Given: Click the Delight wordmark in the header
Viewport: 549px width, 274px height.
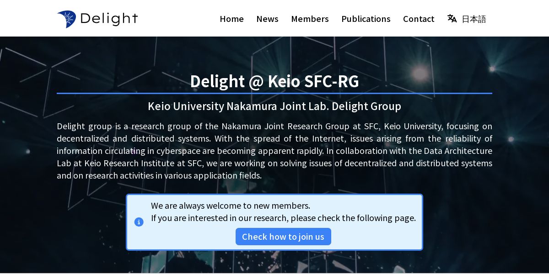Looking at the screenshot, I should tap(109, 19).
